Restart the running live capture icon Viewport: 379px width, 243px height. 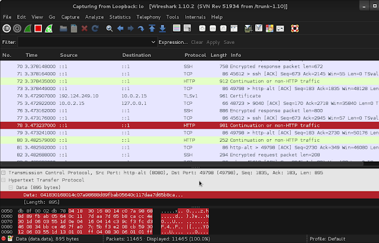(x=49, y=28)
